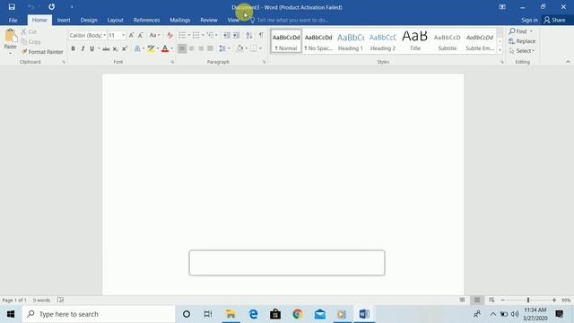Decrease the paragraph indent
Viewport: 574px width, 323px height.
[x=227, y=35]
